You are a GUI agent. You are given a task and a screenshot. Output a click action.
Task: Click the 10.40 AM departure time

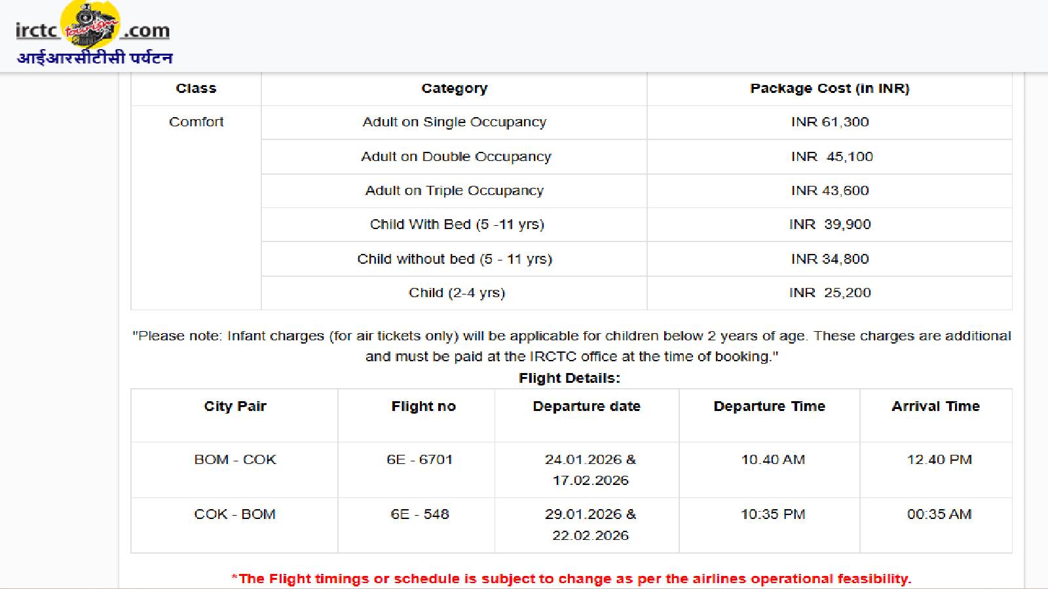[x=772, y=460]
